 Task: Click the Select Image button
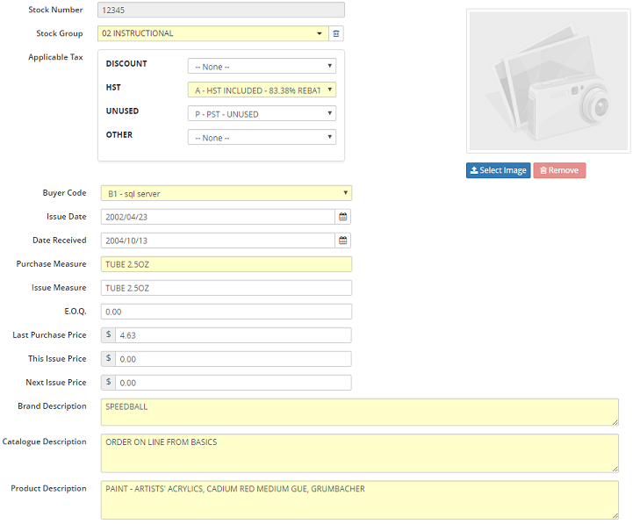tap(498, 170)
